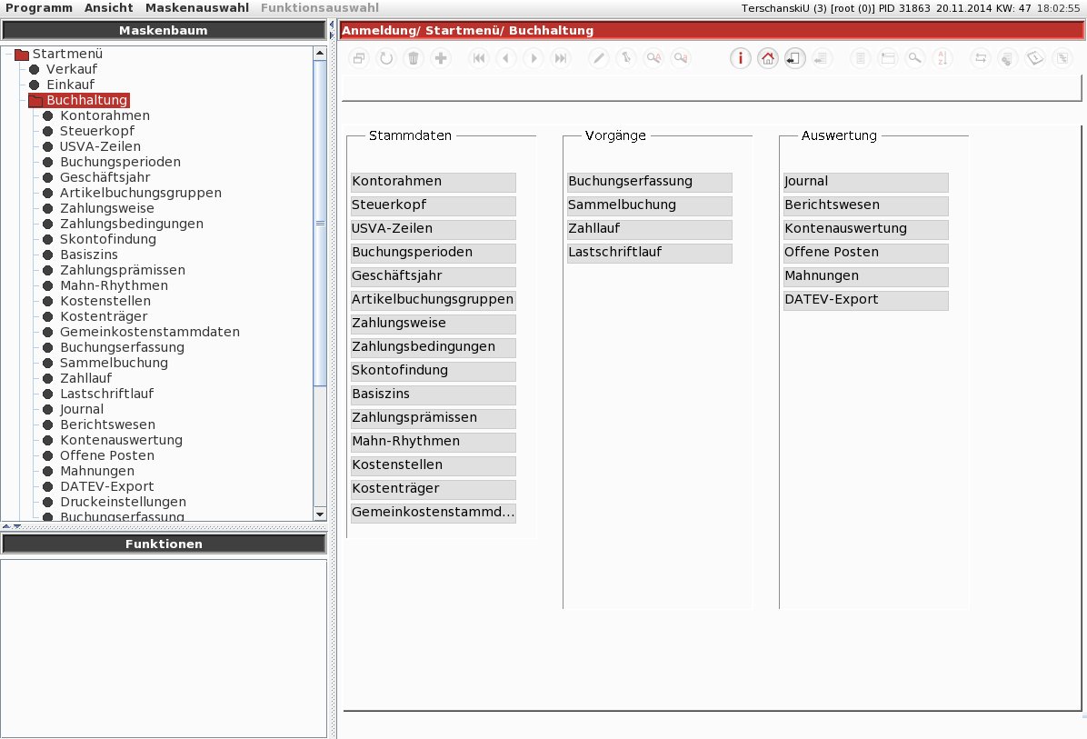Screen dimensions: 1087x739
Task: Select Mahn-Rhythmen in the tree
Action: (x=114, y=285)
